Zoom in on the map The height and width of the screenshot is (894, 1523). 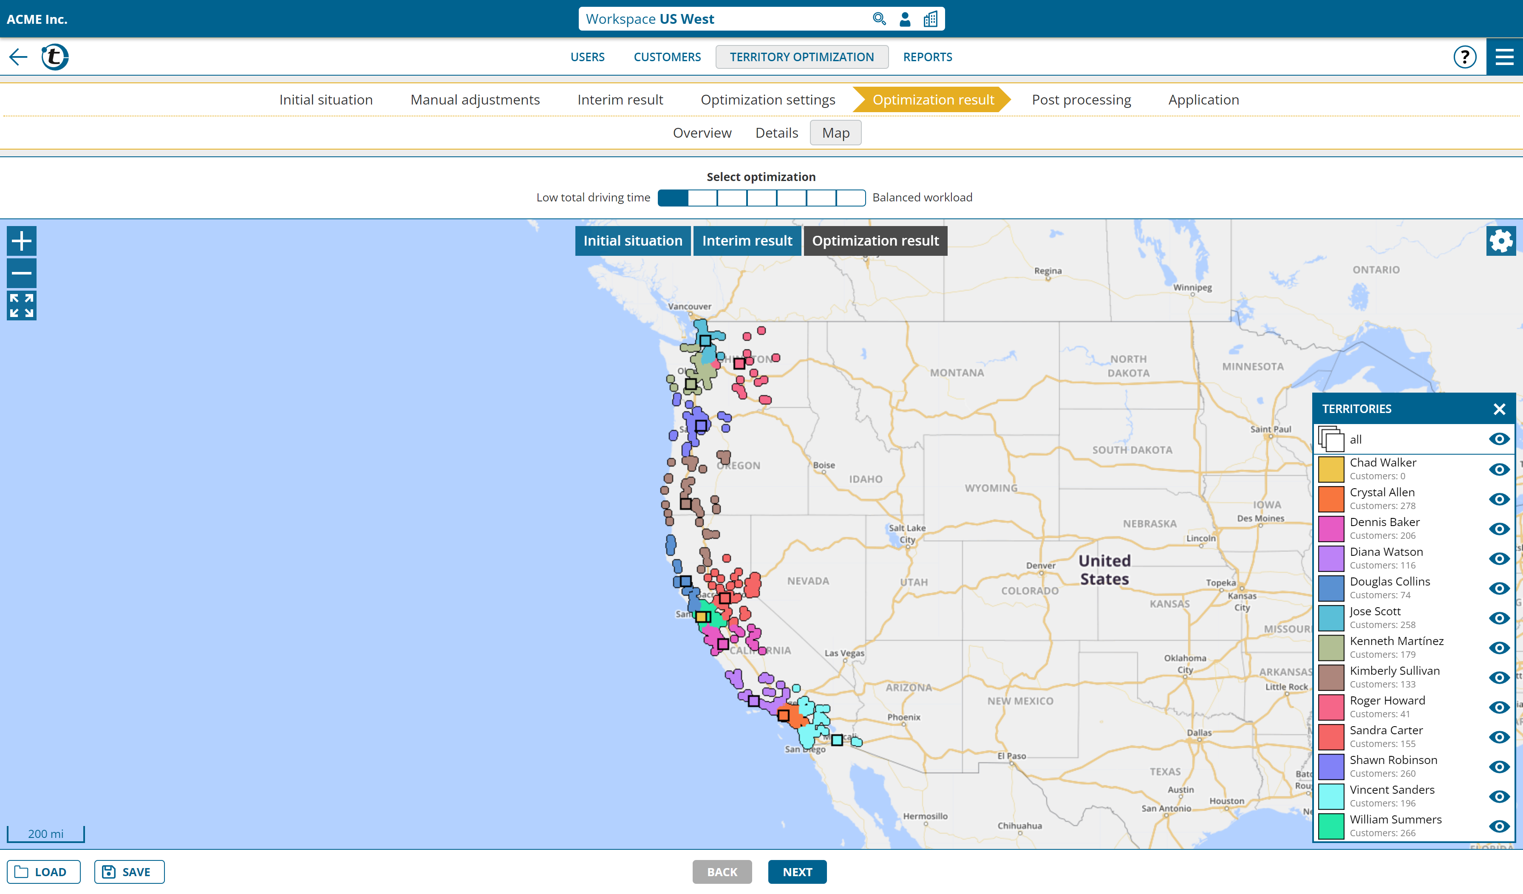[22, 240]
